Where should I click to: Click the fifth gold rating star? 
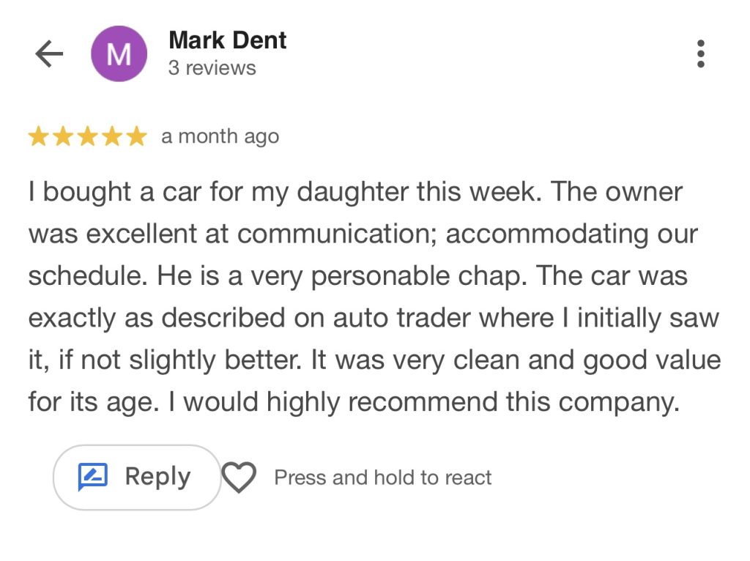(136, 137)
